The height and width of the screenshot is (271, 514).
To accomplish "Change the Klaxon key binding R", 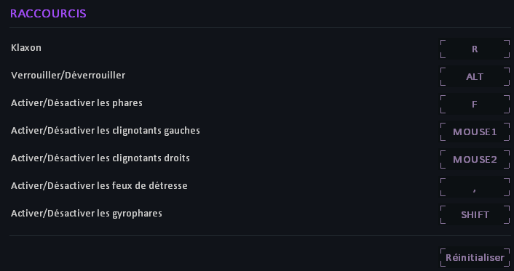I will click(475, 49).
